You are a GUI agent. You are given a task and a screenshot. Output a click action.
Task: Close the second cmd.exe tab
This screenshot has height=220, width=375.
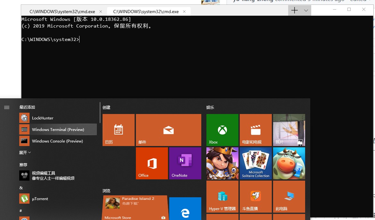pos(184,12)
